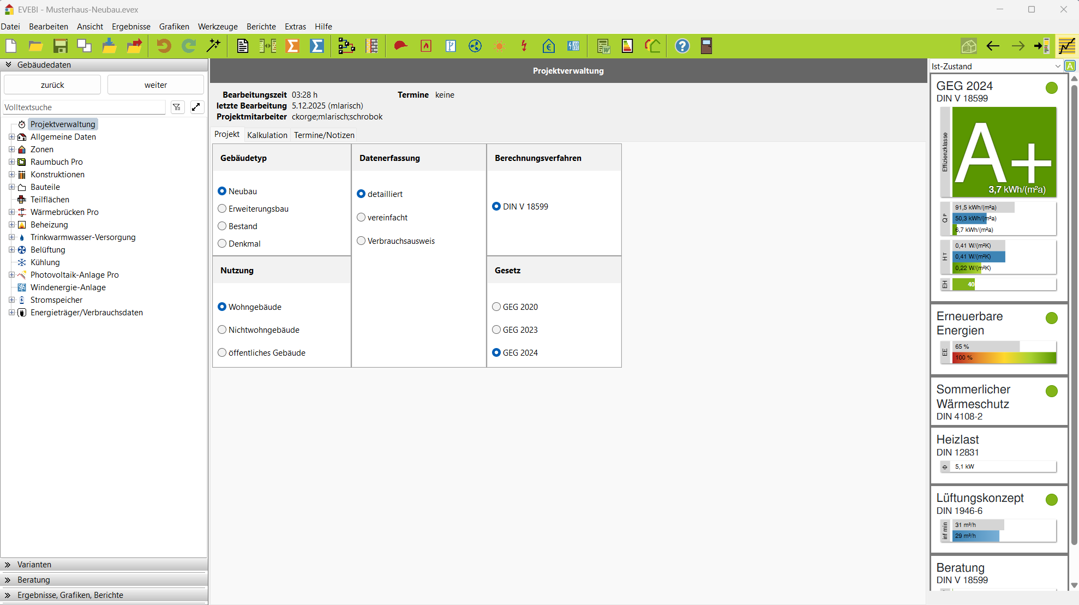Open the Ist-Zustand variant dropdown
This screenshot has width=1079, height=605.
[x=1057, y=67]
